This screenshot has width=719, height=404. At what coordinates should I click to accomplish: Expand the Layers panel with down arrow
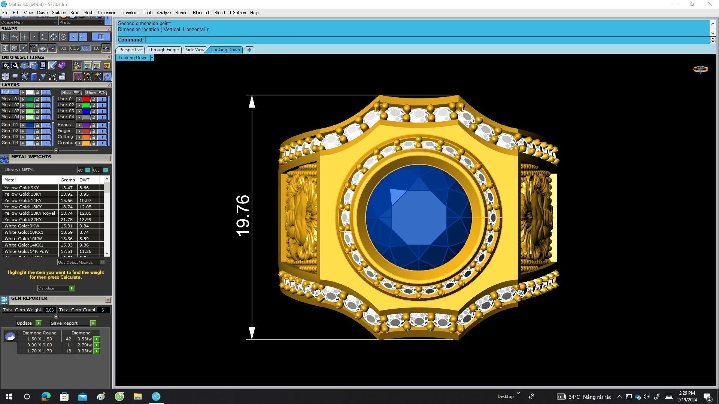point(56,150)
